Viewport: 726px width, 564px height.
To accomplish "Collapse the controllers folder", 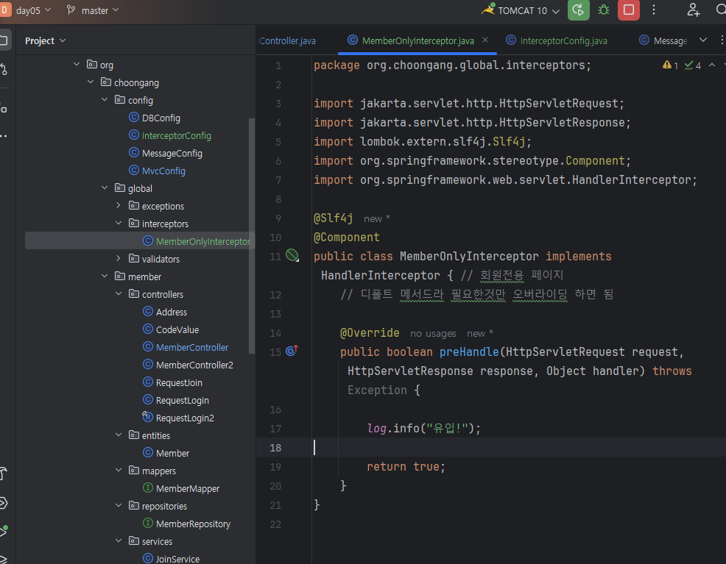I will [118, 293].
